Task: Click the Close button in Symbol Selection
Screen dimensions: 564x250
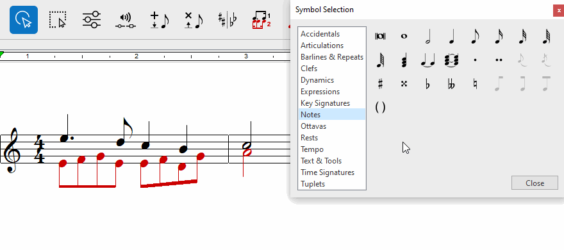Action: [535, 183]
